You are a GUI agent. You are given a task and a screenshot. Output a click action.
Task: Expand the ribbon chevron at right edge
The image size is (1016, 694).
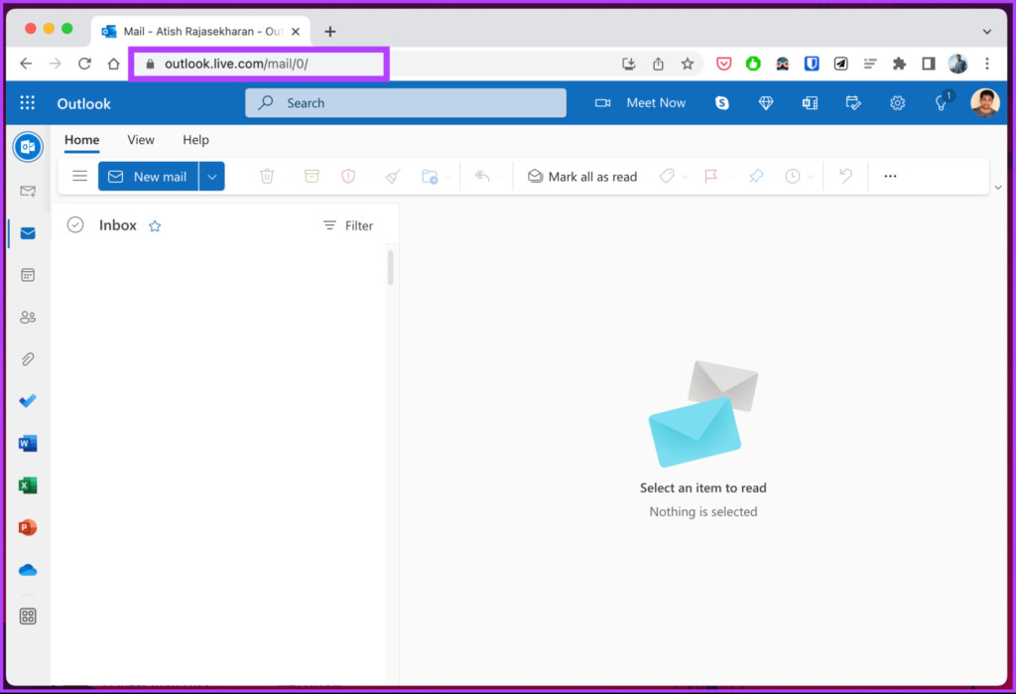[998, 188]
